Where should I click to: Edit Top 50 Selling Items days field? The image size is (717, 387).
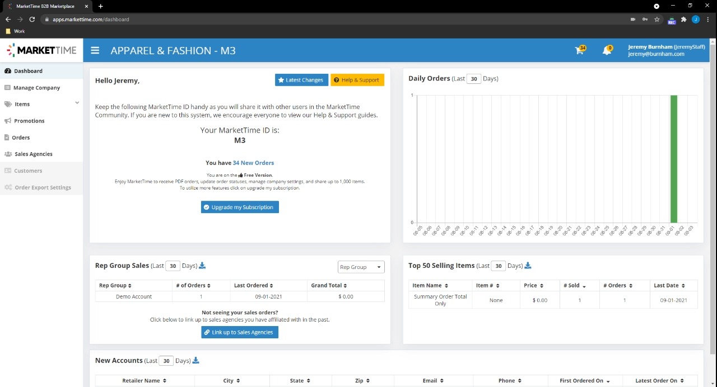pos(499,266)
